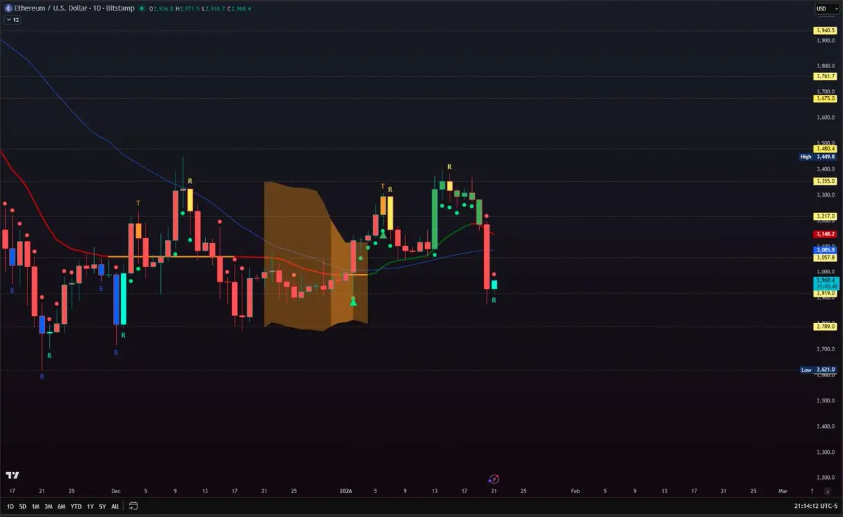Click the TradingView logo on the chart
This screenshot has width=843, height=517.
(x=12, y=476)
